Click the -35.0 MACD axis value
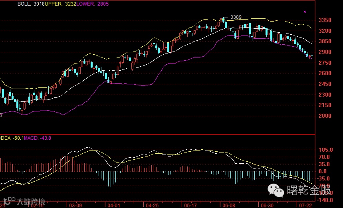The height and width of the screenshot is (208, 343). point(323,179)
